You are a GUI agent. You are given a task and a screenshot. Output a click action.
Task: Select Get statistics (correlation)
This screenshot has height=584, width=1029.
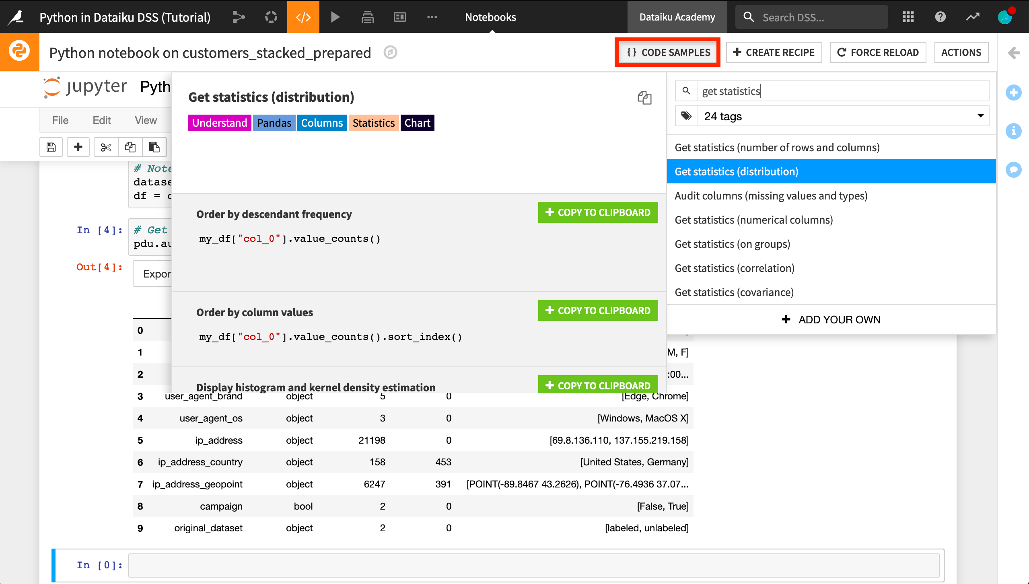click(x=831, y=268)
